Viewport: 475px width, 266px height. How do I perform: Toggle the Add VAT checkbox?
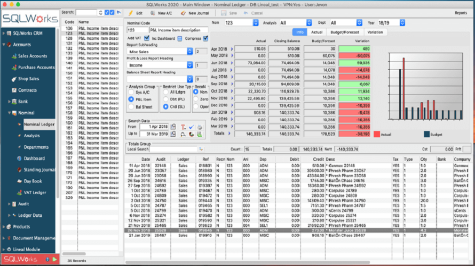147,38
